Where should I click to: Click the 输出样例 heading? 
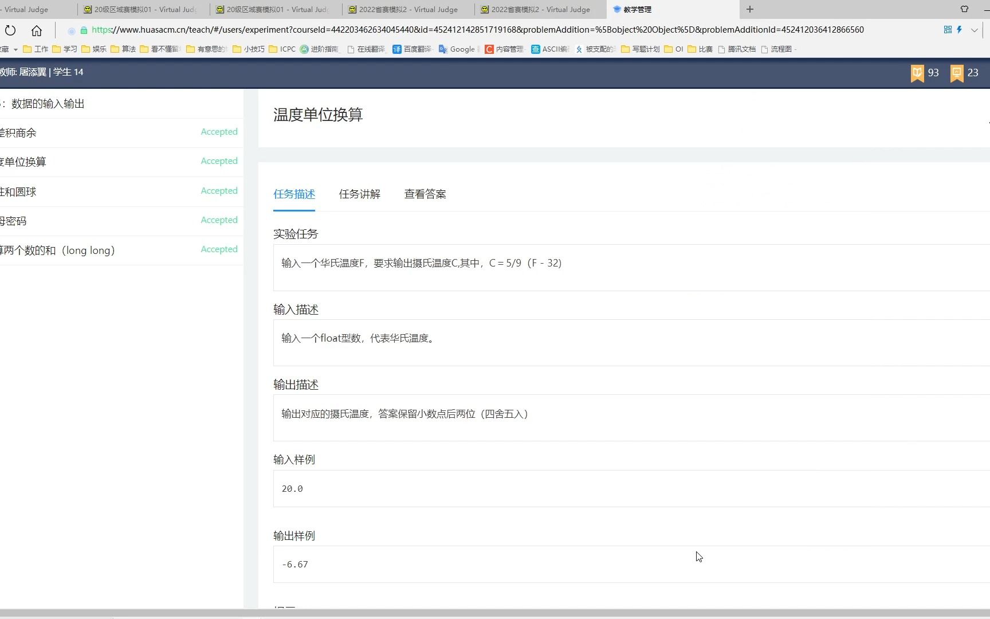tap(294, 536)
